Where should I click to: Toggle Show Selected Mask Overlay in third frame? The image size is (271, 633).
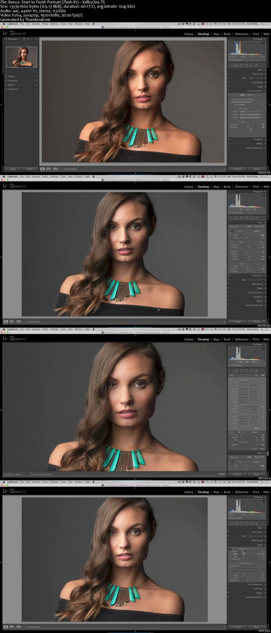point(29,474)
